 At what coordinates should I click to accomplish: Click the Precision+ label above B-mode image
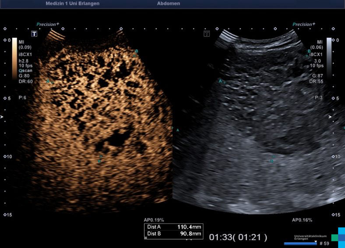tap(303, 25)
